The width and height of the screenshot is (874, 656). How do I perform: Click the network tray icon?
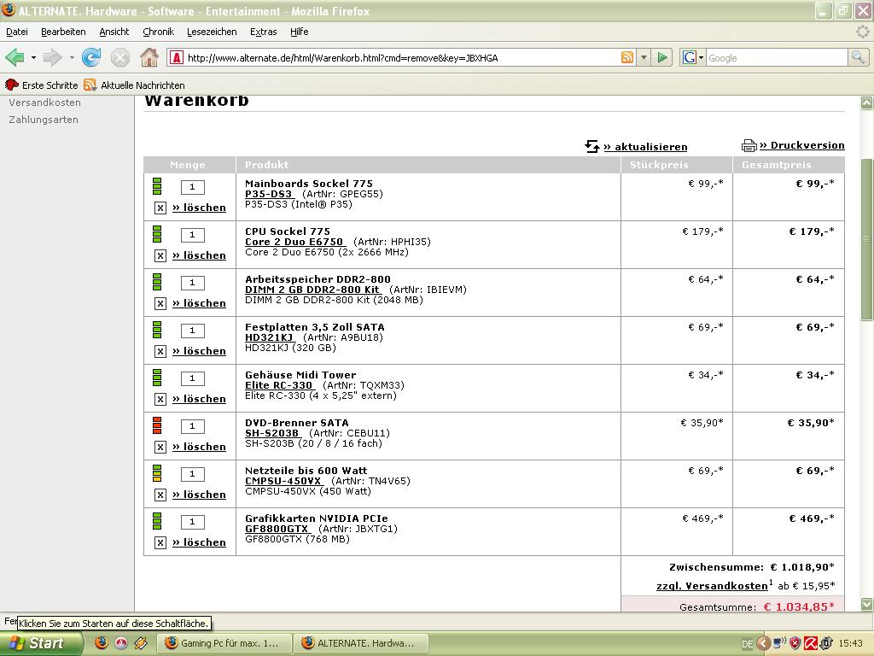[780, 643]
